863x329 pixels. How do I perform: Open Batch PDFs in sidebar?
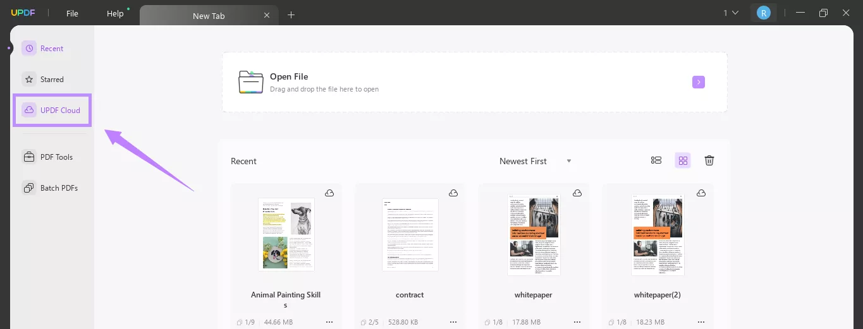tap(50, 188)
